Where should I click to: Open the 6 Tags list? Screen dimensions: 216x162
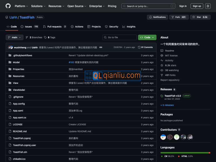[x=50, y=37]
